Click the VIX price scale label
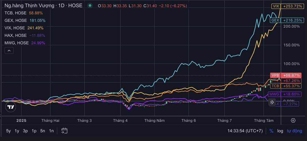Screen dimensions: 307x141 (x=276, y=6)
